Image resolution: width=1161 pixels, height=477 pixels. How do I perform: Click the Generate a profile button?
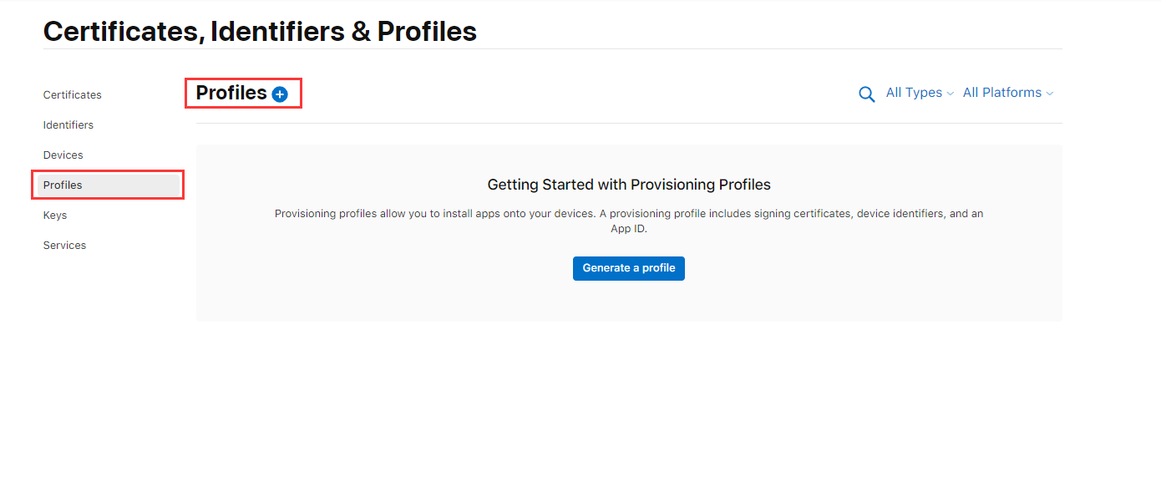coord(629,268)
